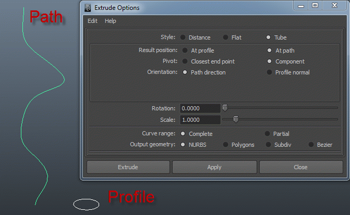The height and width of the screenshot is (215, 350).
Task: Click the Rotation slider handle
Action: coord(225,108)
